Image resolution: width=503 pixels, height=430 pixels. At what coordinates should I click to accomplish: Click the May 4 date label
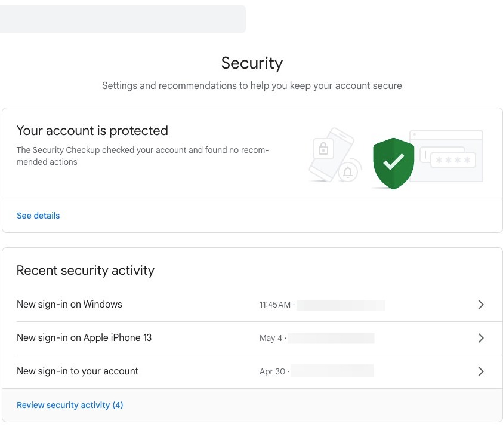pos(271,339)
